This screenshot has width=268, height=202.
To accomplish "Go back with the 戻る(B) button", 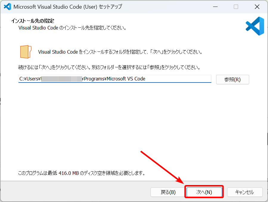I will coord(168,192).
